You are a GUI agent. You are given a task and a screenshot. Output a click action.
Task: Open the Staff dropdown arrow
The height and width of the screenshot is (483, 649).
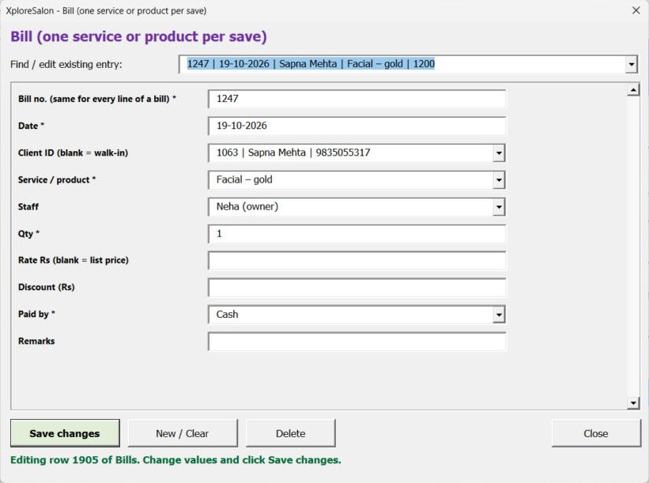[499, 207]
